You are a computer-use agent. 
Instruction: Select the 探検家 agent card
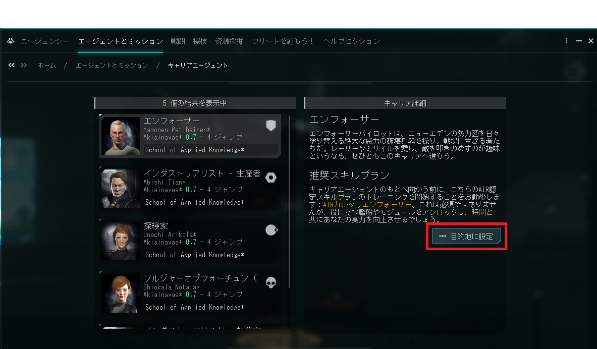pos(190,241)
